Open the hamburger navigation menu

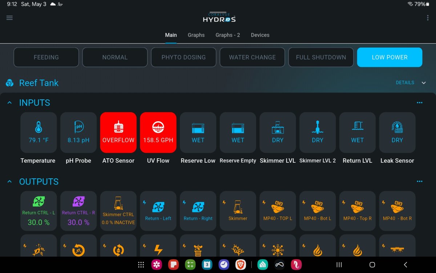tap(10, 18)
